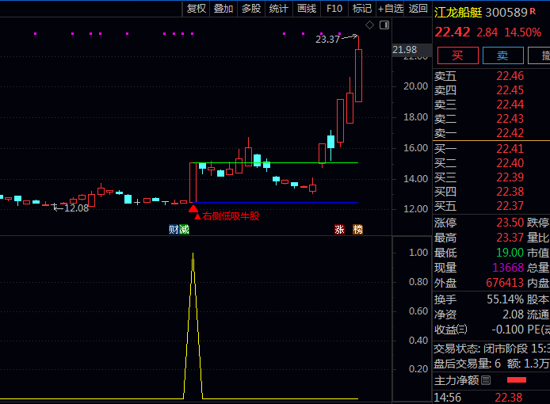Image resolution: width=550 pixels, height=404 pixels.
Task: Select the 买五 price 22.37
Action: 510,206
